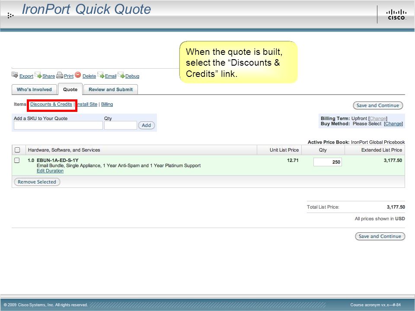Click the Export icon

click(x=15, y=75)
